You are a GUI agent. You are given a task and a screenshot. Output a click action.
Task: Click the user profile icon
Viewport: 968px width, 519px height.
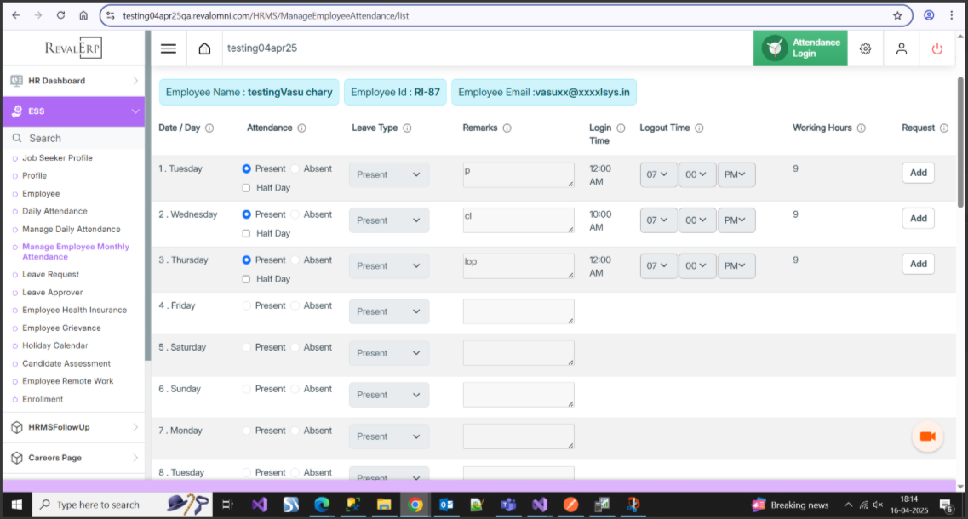[x=901, y=48]
